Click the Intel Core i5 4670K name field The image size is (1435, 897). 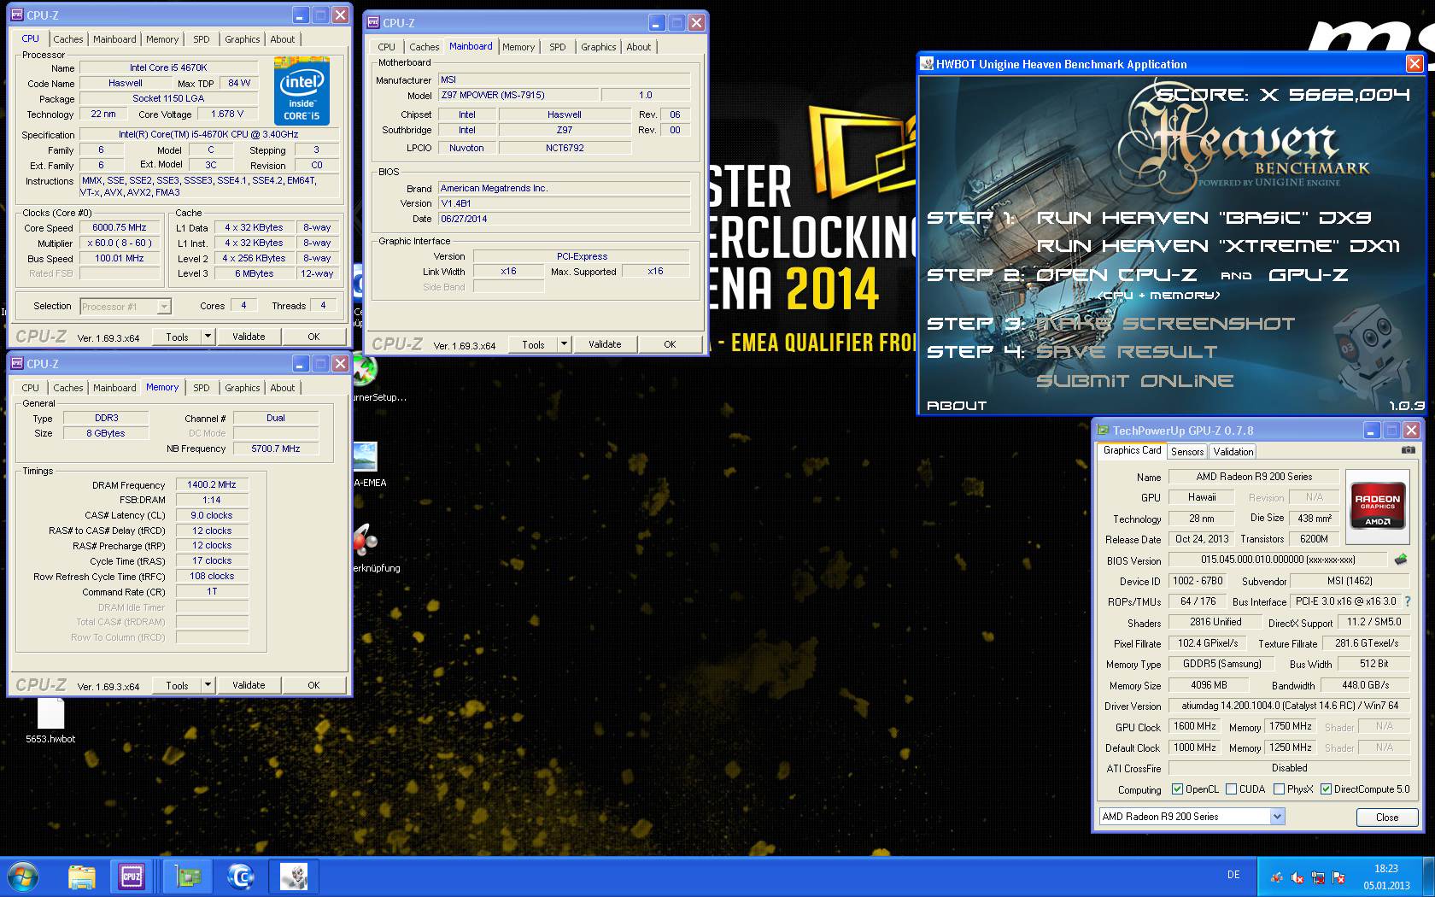click(168, 67)
